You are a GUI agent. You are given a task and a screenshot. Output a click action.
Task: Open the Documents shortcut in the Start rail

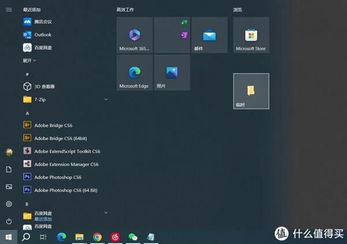pyautogui.click(x=9, y=169)
